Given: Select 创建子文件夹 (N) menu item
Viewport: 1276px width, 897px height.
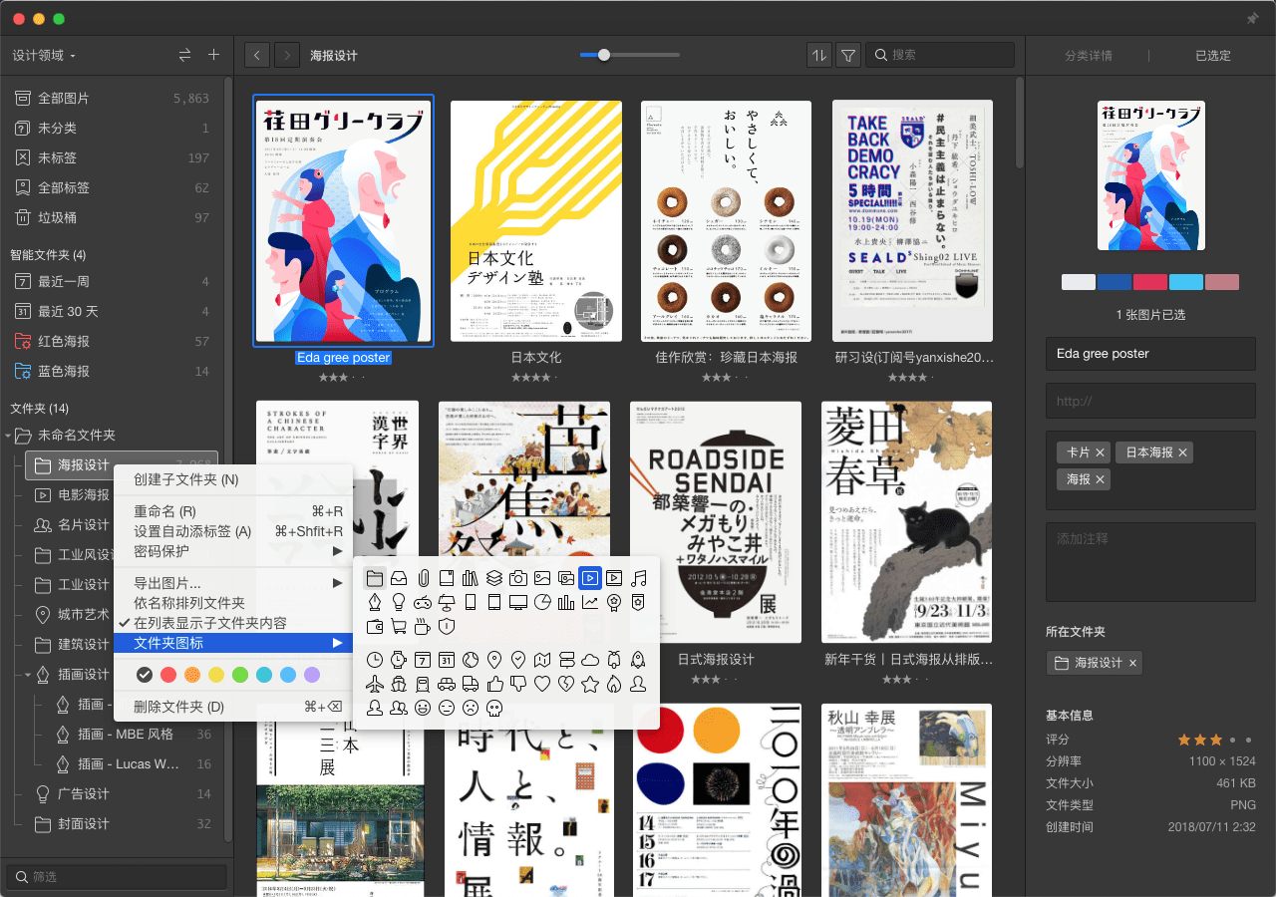Looking at the screenshot, I should pyautogui.click(x=233, y=479).
